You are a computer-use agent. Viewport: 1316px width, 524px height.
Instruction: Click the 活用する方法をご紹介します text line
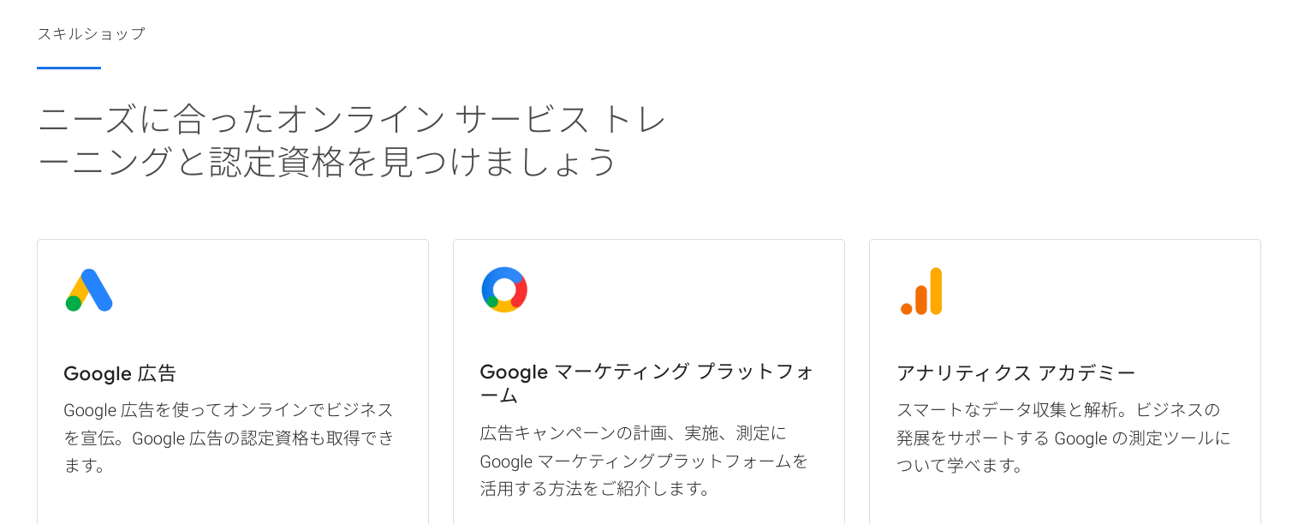click(x=596, y=489)
